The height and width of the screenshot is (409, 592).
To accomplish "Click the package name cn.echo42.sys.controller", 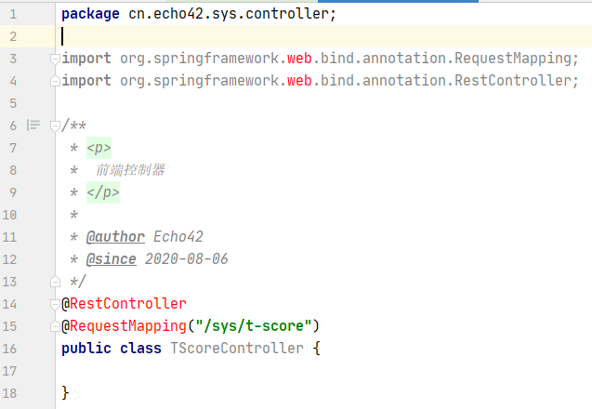I will [233, 14].
